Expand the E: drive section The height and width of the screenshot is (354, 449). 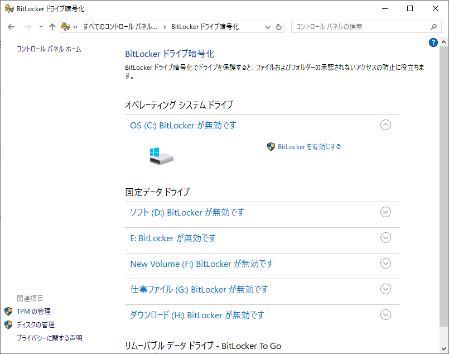[x=385, y=238]
